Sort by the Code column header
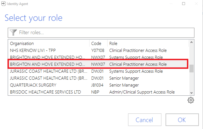The image size is (203, 129). coord(98,43)
